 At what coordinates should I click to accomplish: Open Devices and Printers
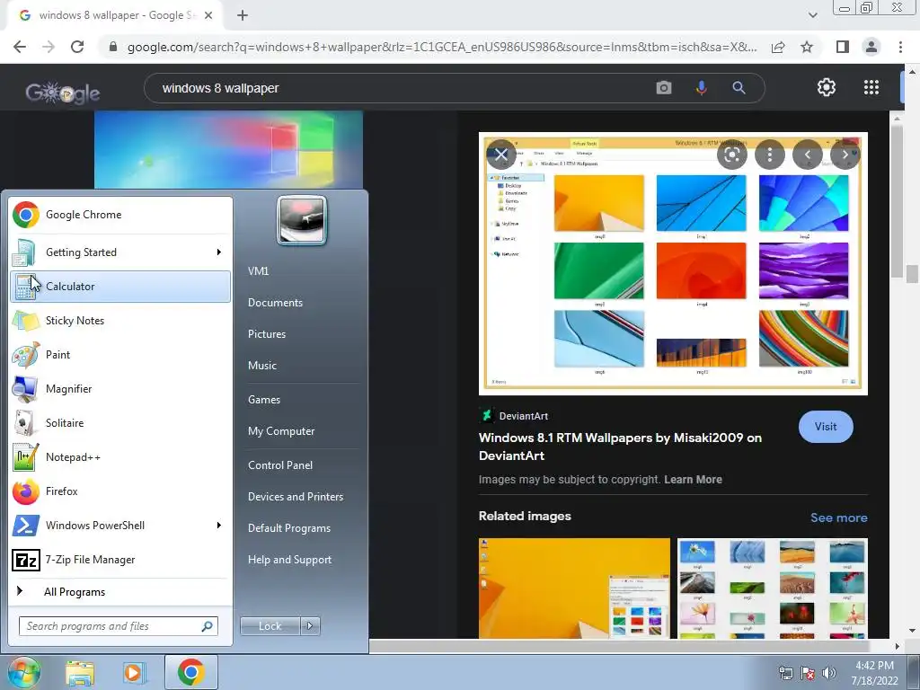pos(296,496)
